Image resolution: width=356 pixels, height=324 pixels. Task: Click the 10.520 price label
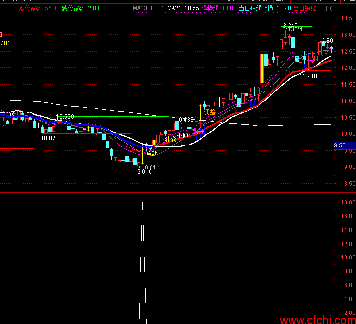[x=65, y=117]
